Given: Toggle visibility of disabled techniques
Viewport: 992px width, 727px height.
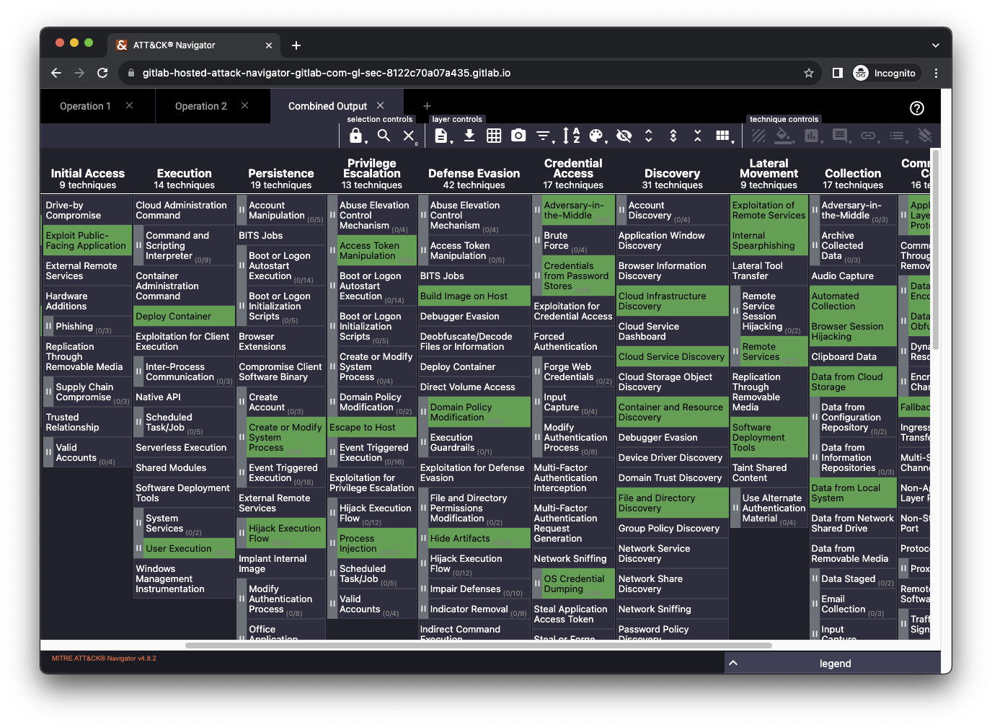Looking at the screenshot, I should point(624,135).
